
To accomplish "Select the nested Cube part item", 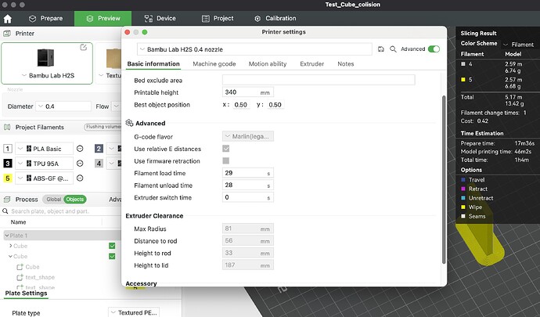I will click(x=32, y=267).
